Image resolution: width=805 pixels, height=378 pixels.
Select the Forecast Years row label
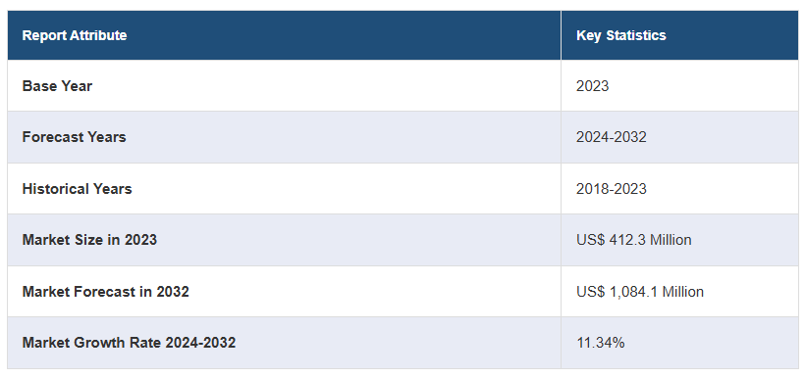click(74, 137)
